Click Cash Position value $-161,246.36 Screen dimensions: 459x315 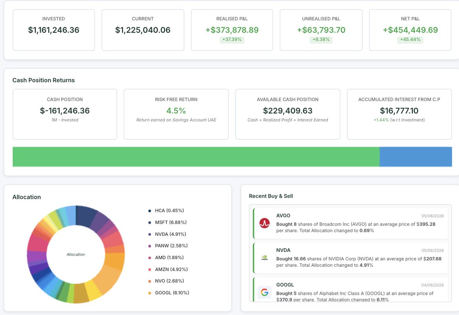tap(65, 111)
